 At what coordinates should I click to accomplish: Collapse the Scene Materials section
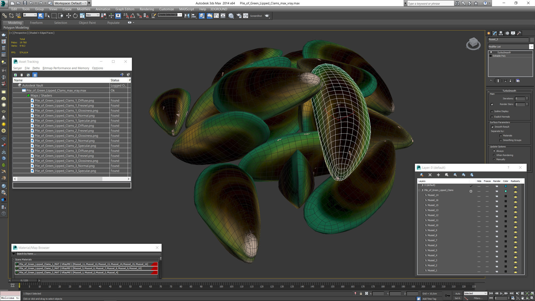click(x=14, y=259)
